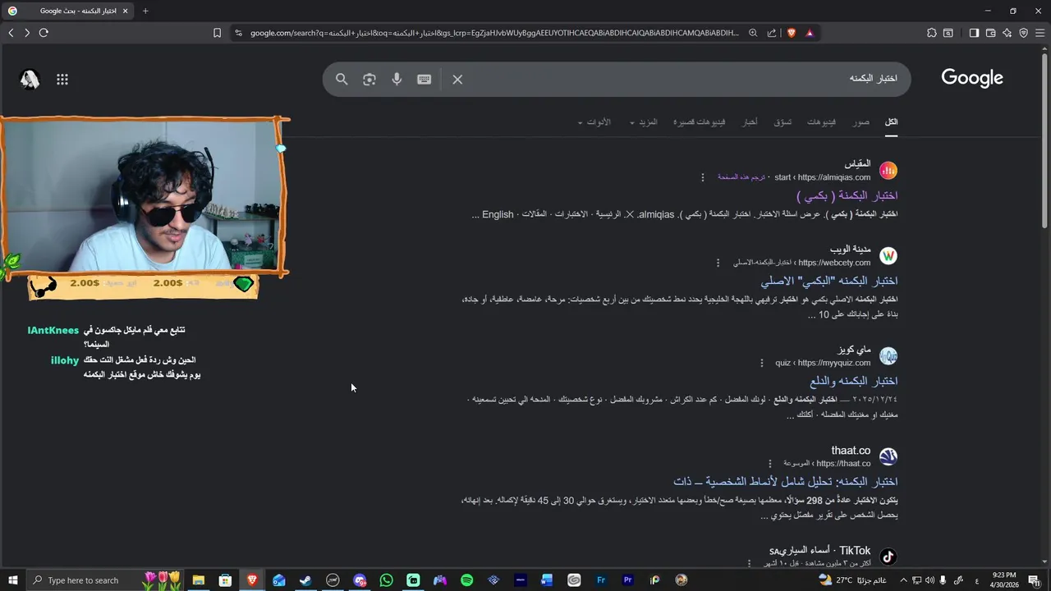Share this page from address bar
The width and height of the screenshot is (1051, 591).
coord(772,33)
